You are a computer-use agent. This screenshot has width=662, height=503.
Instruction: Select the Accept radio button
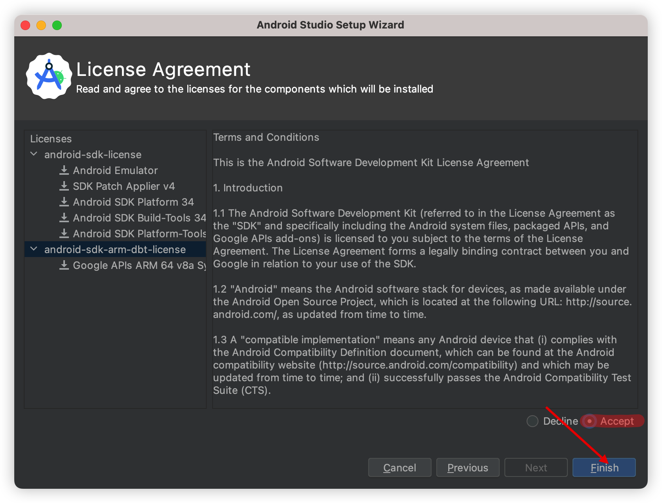point(590,421)
